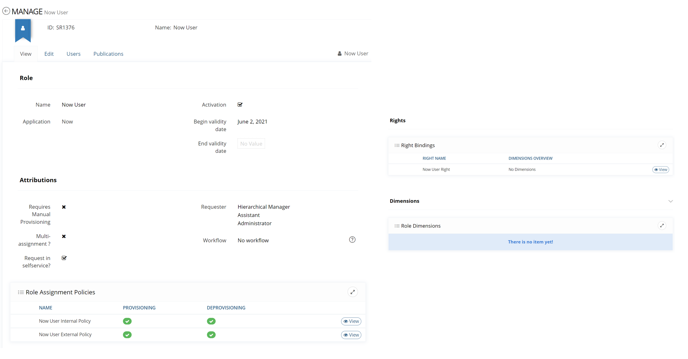Click the End validity date field
Image resolution: width=688 pixels, height=359 pixels.
[x=251, y=144]
